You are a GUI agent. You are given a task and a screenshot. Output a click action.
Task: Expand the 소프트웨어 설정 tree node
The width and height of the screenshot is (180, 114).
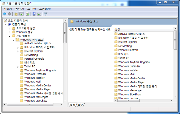click(x=10, y=28)
